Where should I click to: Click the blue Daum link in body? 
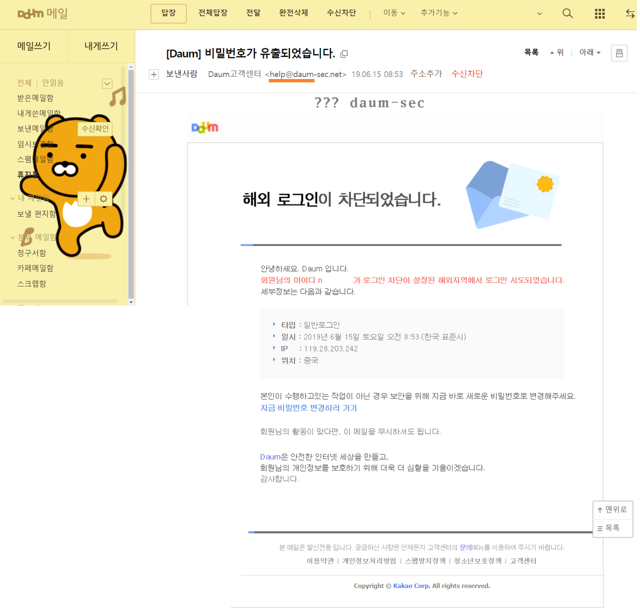(270, 456)
